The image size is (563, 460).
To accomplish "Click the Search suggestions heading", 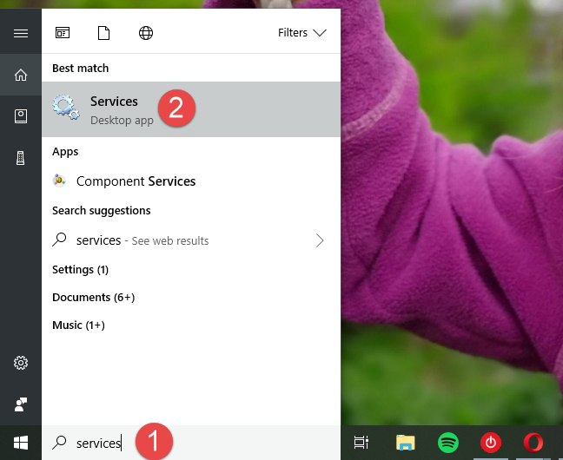I will click(x=102, y=211).
